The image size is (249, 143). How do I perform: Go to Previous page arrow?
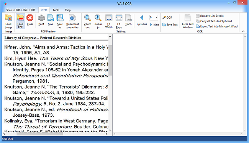[x=142, y=20]
